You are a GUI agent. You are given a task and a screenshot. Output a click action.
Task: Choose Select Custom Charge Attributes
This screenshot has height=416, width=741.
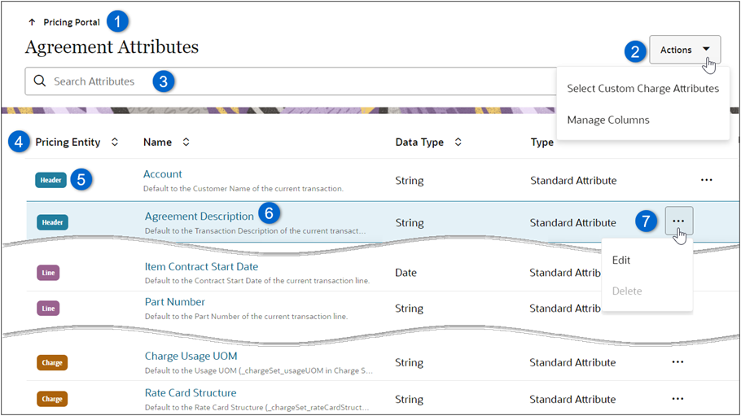(642, 89)
